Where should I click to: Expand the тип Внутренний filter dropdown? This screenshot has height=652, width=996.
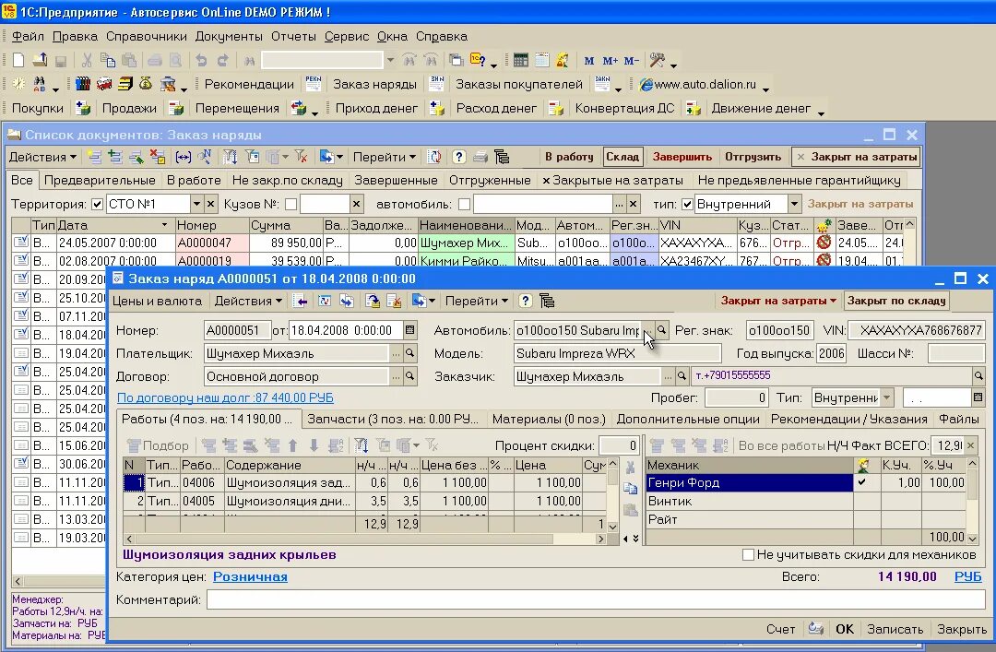[x=794, y=204]
